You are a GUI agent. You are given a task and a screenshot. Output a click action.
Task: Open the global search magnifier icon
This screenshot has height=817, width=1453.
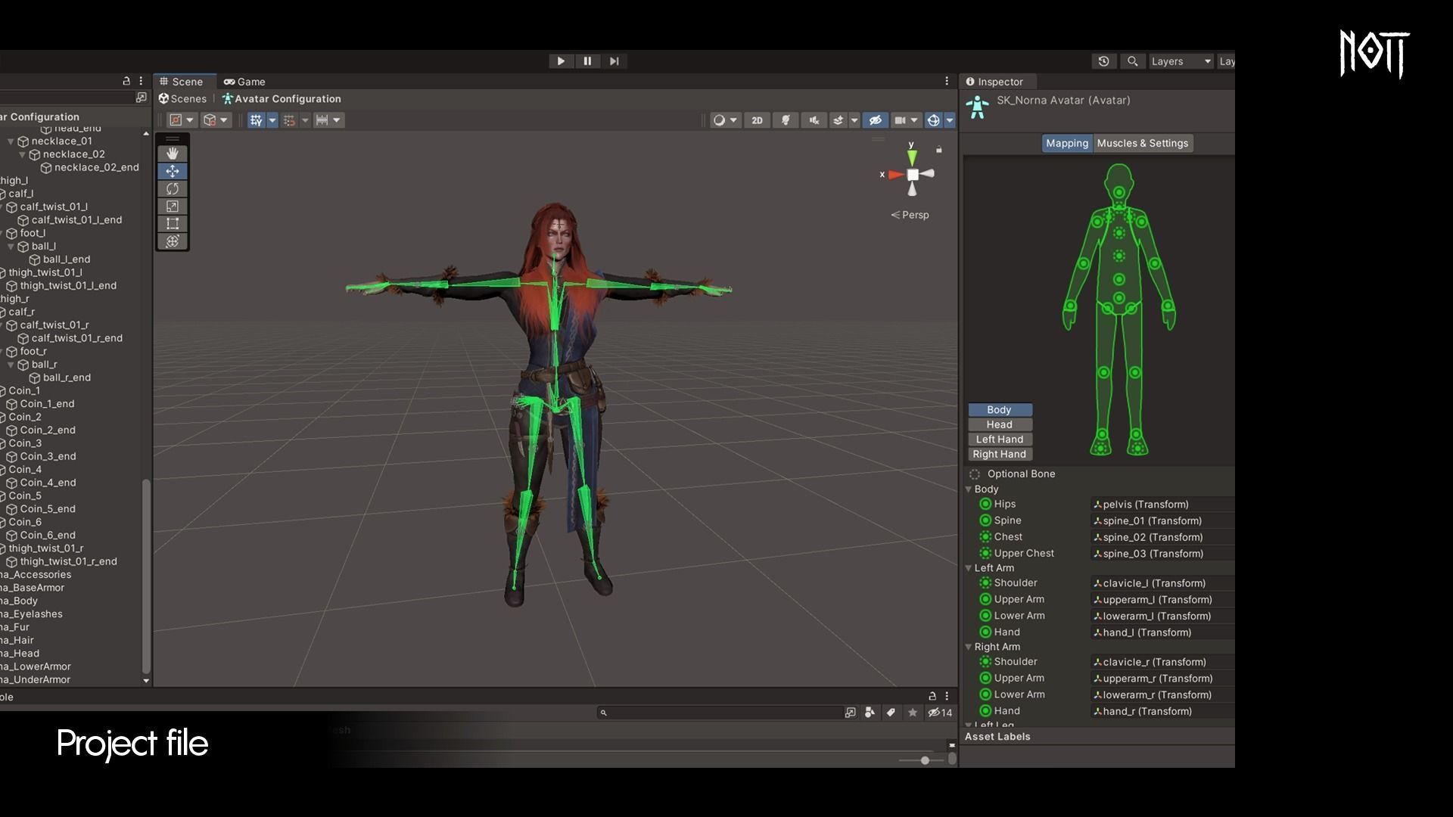tap(1132, 61)
